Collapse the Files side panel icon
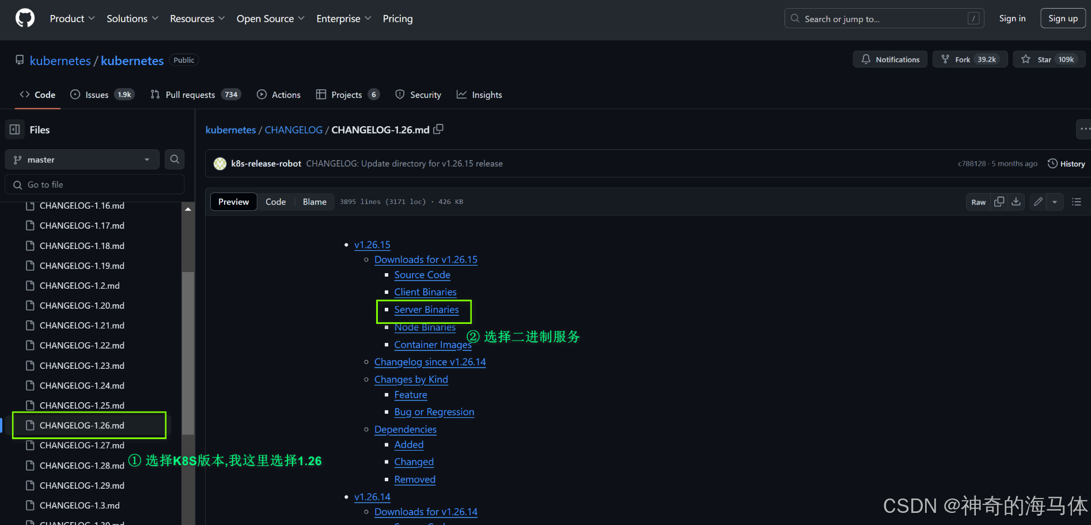Viewport: 1091px width, 525px height. tap(15, 130)
